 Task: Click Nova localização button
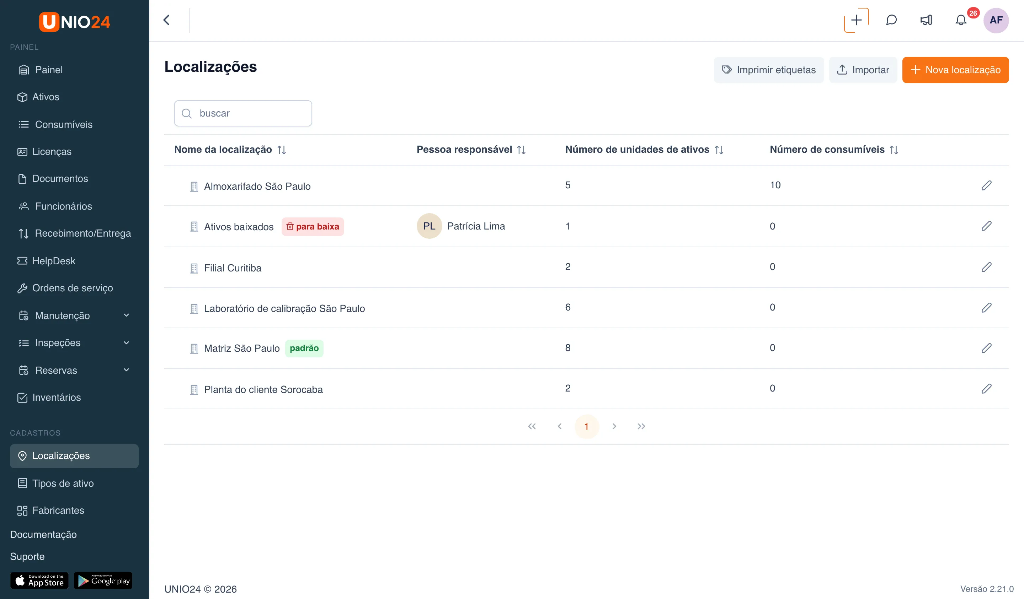pyautogui.click(x=955, y=70)
